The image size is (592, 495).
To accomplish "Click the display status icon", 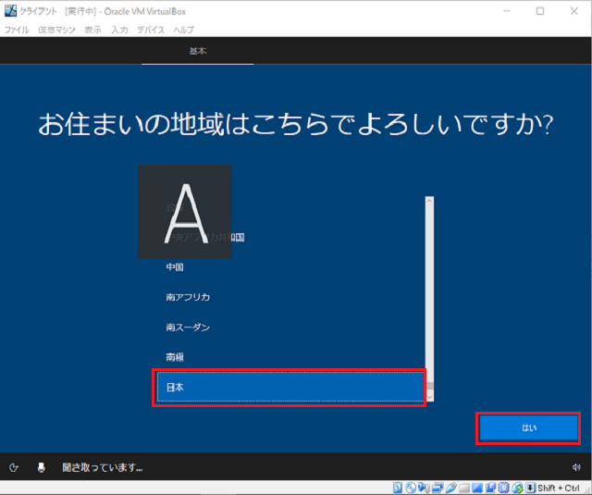I will pyautogui.click(x=477, y=488).
